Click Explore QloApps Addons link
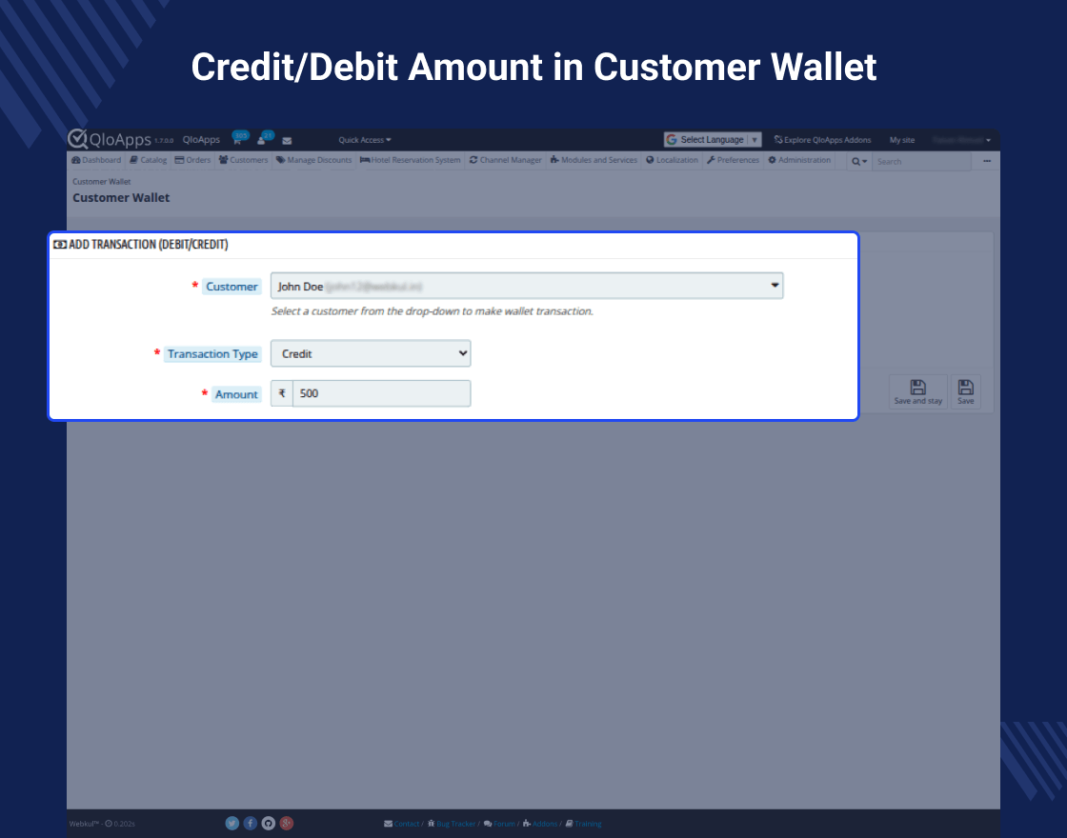This screenshot has height=838, width=1067. 823,140
